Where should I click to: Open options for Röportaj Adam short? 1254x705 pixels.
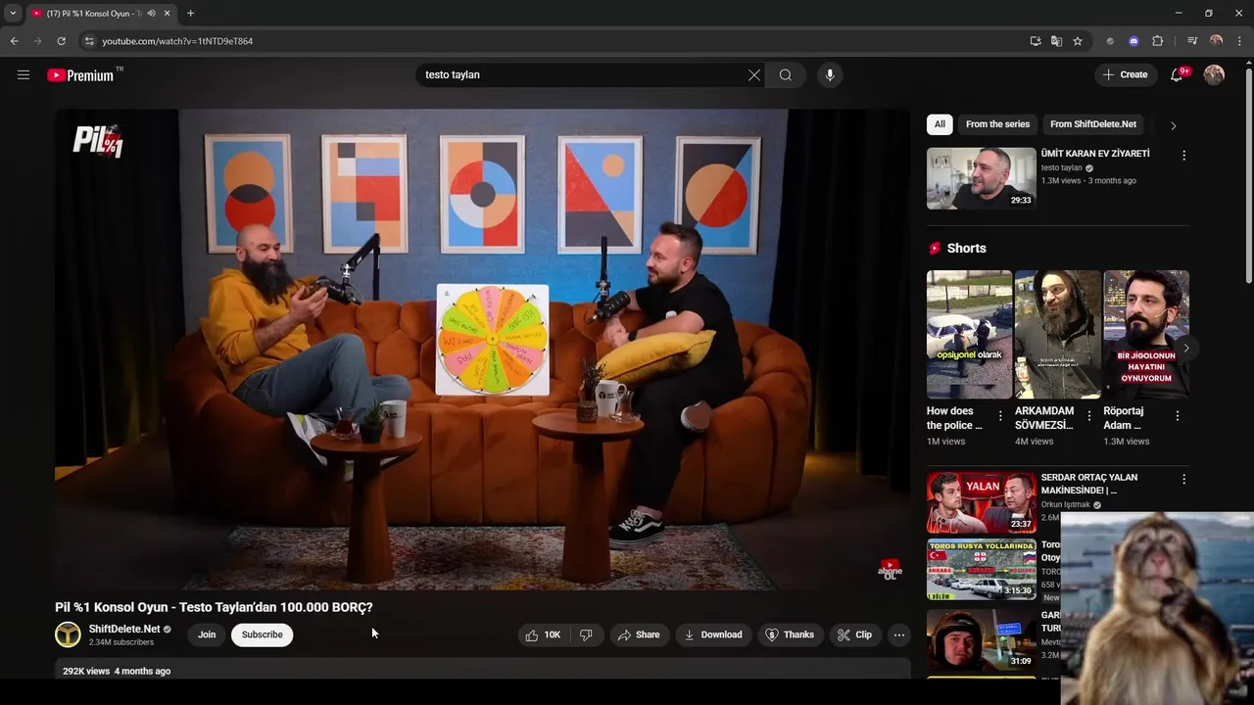(1178, 416)
